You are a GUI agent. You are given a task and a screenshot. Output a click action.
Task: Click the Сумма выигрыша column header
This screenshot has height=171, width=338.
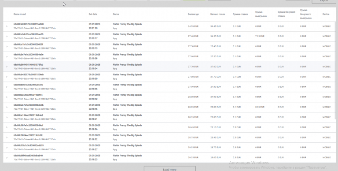pos(261,14)
